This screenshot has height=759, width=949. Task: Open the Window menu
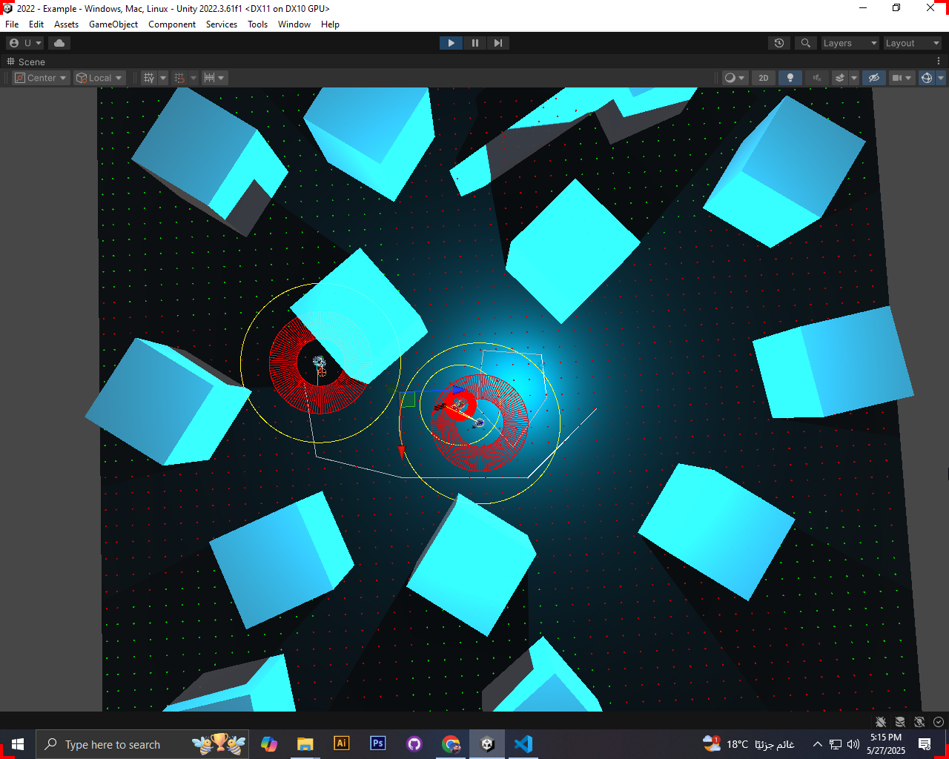pos(294,24)
